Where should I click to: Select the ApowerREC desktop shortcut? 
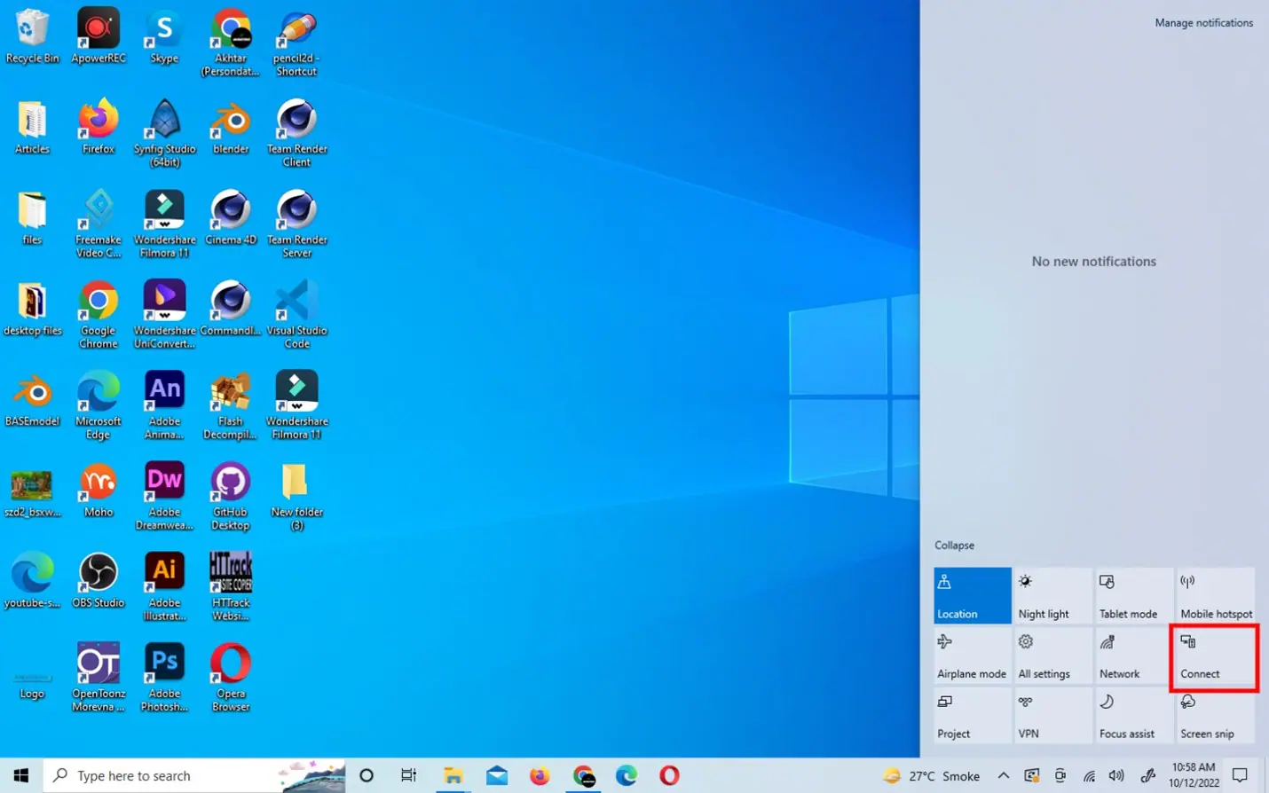pyautogui.click(x=99, y=35)
